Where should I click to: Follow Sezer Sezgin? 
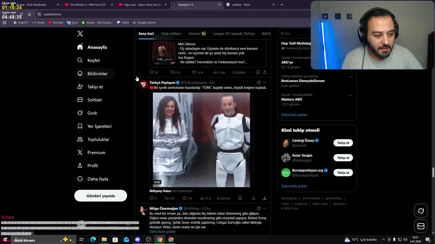[343, 158]
